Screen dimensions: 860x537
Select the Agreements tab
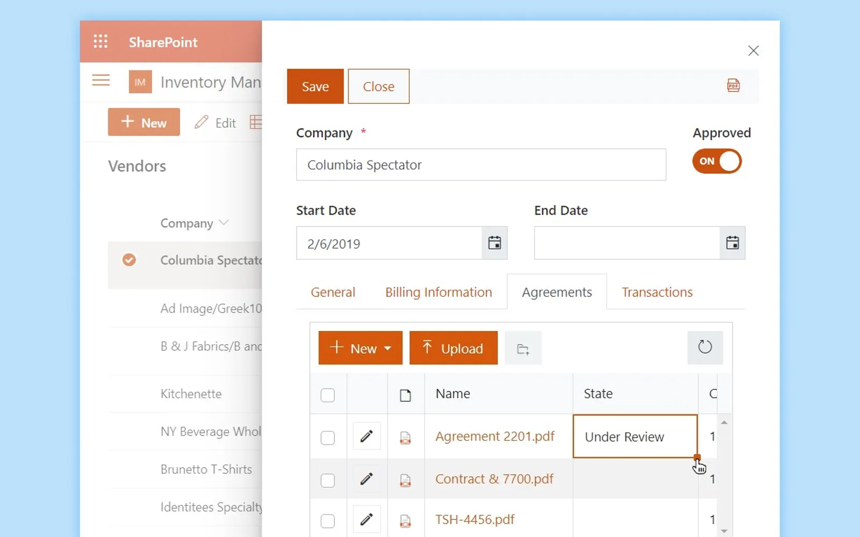coord(557,292)
